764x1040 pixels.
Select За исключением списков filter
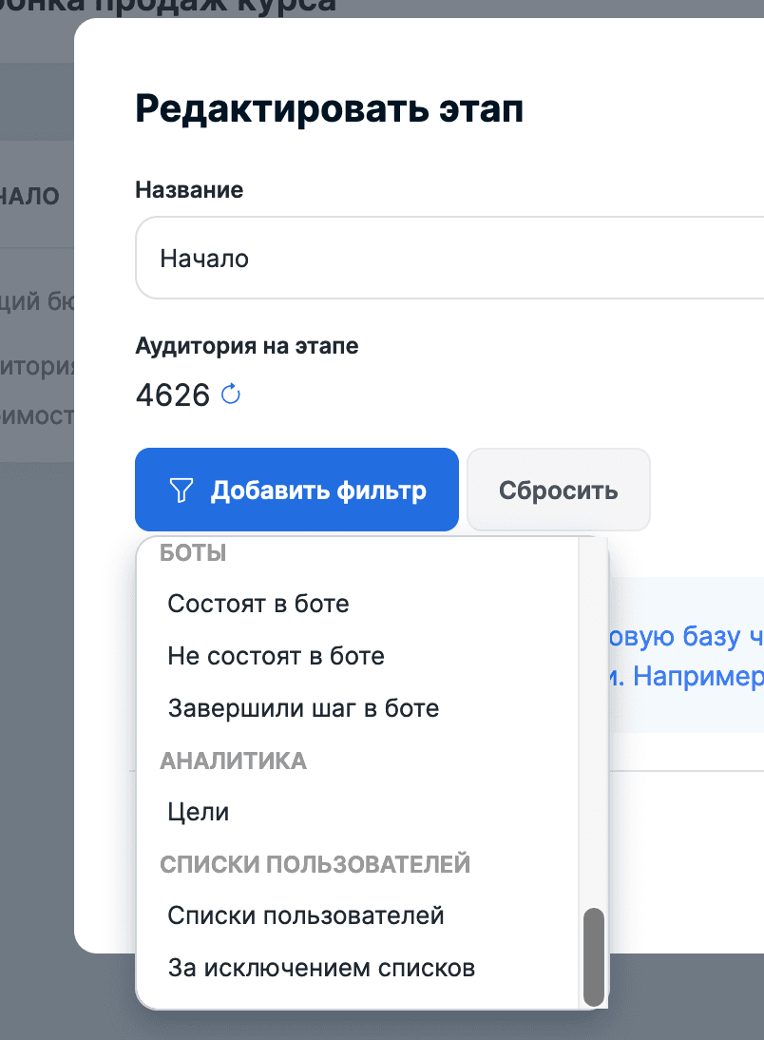[x=321, y=968]
